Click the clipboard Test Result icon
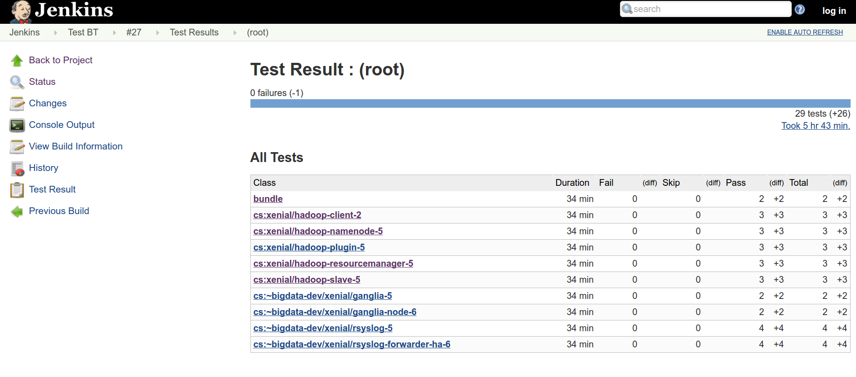Viewport: 856px width, 377px height. (17, 190)
